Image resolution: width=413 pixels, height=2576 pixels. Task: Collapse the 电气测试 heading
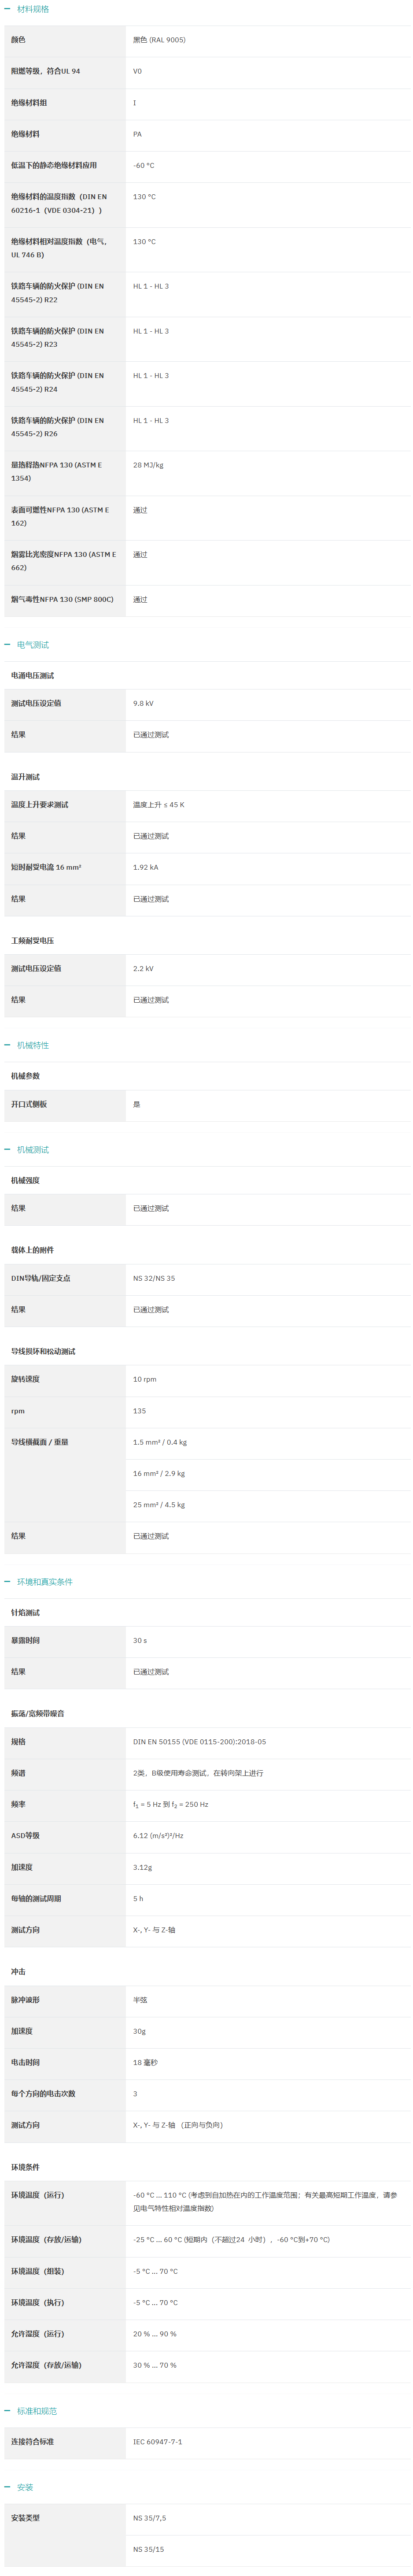click(x=33, y=644)
